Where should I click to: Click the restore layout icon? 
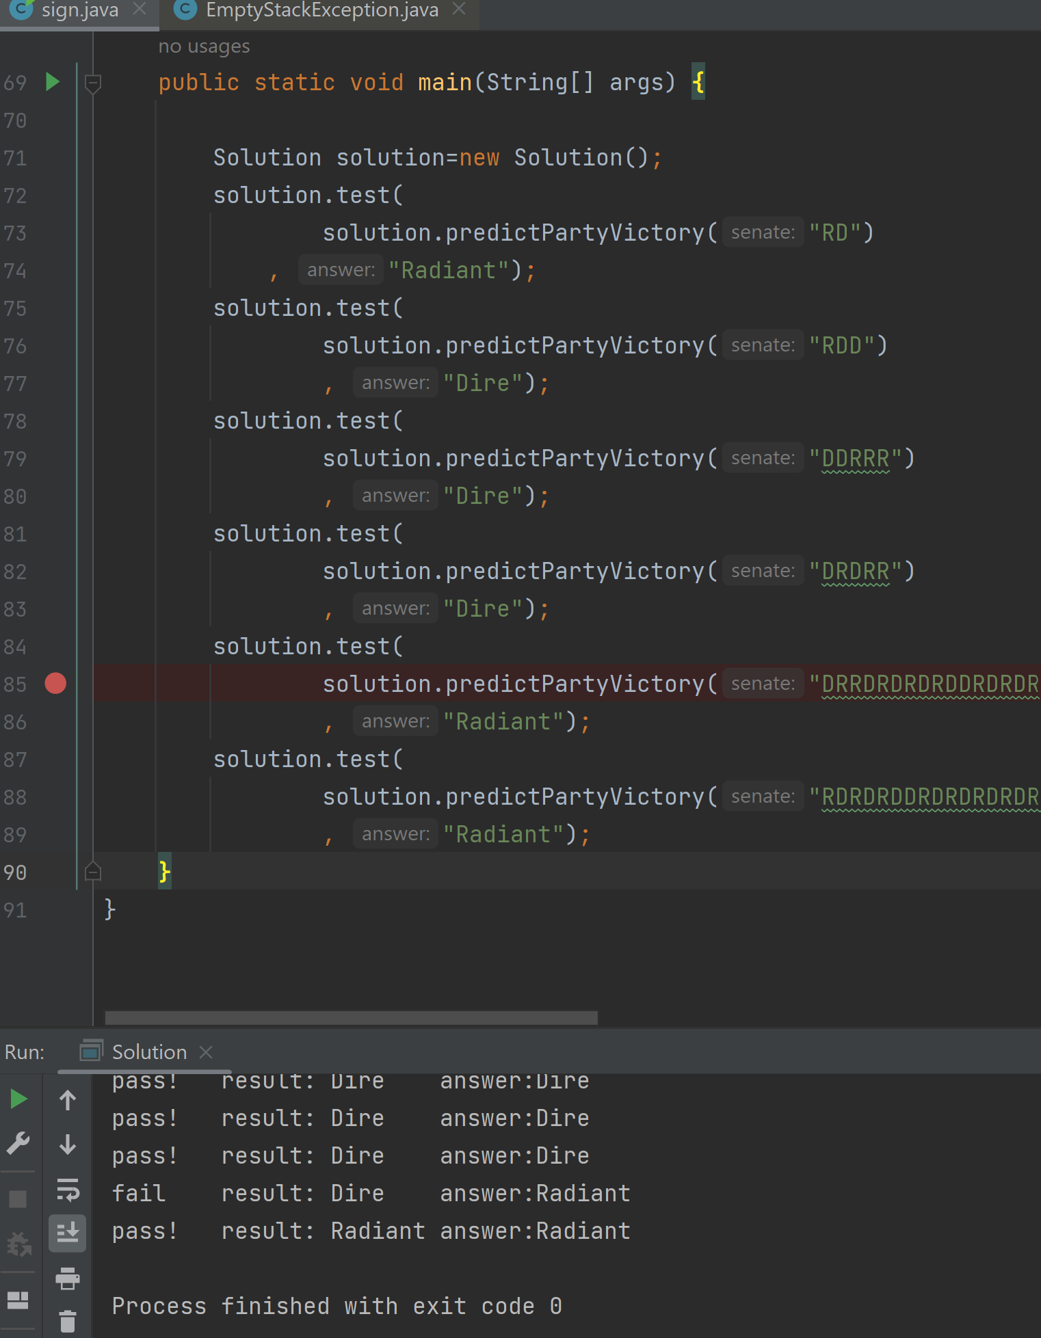pyautogui.click(x=18, y=1300)
